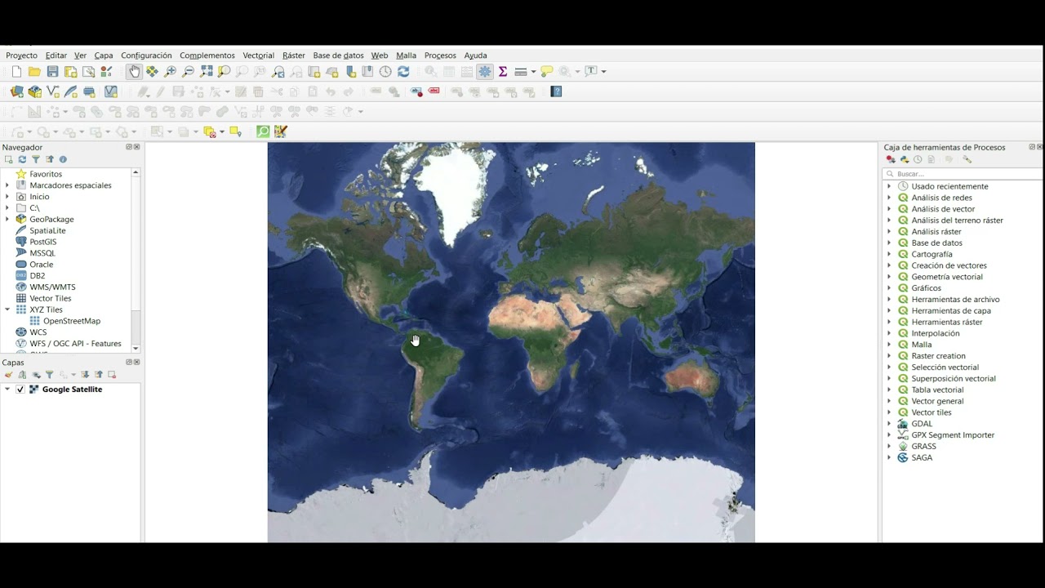The height and width of the screenshot is (588, 1045).
Task: Close the Caja de herramientas de Procesos panel
Action: click(x=1039, y=147)
